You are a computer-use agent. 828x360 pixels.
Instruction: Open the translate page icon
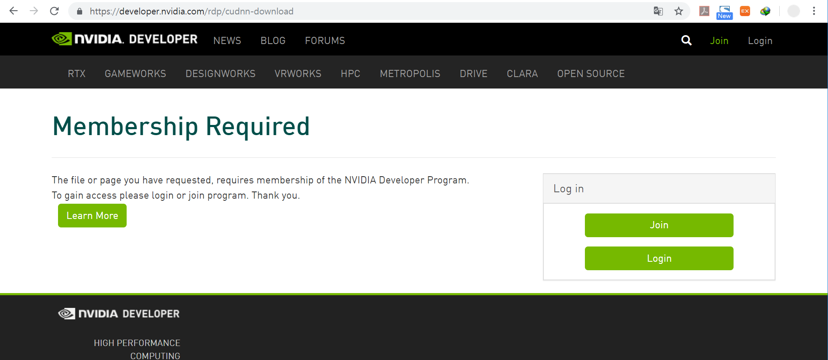pos(658,11)
